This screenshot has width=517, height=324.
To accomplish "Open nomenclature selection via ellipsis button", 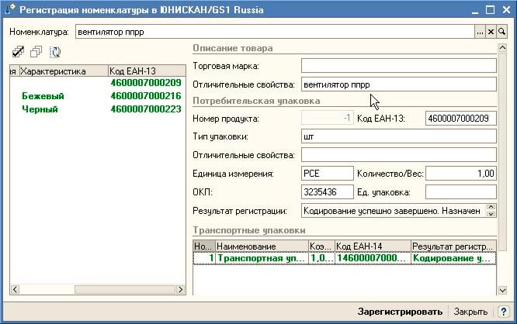I will point(480,32).
